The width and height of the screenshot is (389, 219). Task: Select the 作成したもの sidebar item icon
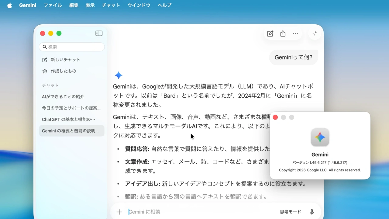tap(45, 71)
